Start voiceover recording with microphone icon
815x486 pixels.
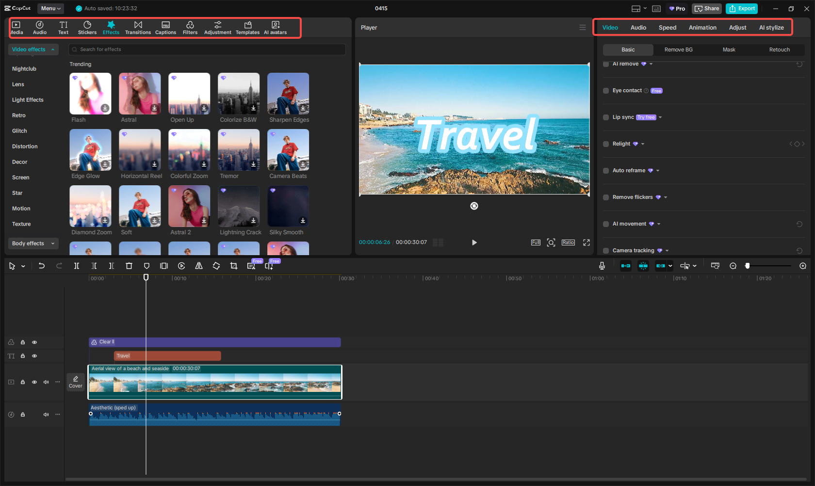click(602, 266)
